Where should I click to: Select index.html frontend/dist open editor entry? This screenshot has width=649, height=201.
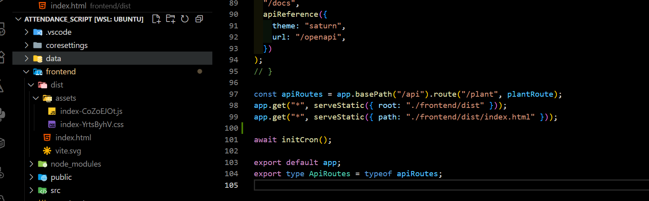[x=91, y=6]
